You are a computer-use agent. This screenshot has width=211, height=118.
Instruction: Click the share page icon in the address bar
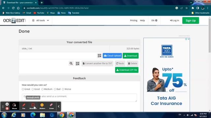(x=182, y=8)
